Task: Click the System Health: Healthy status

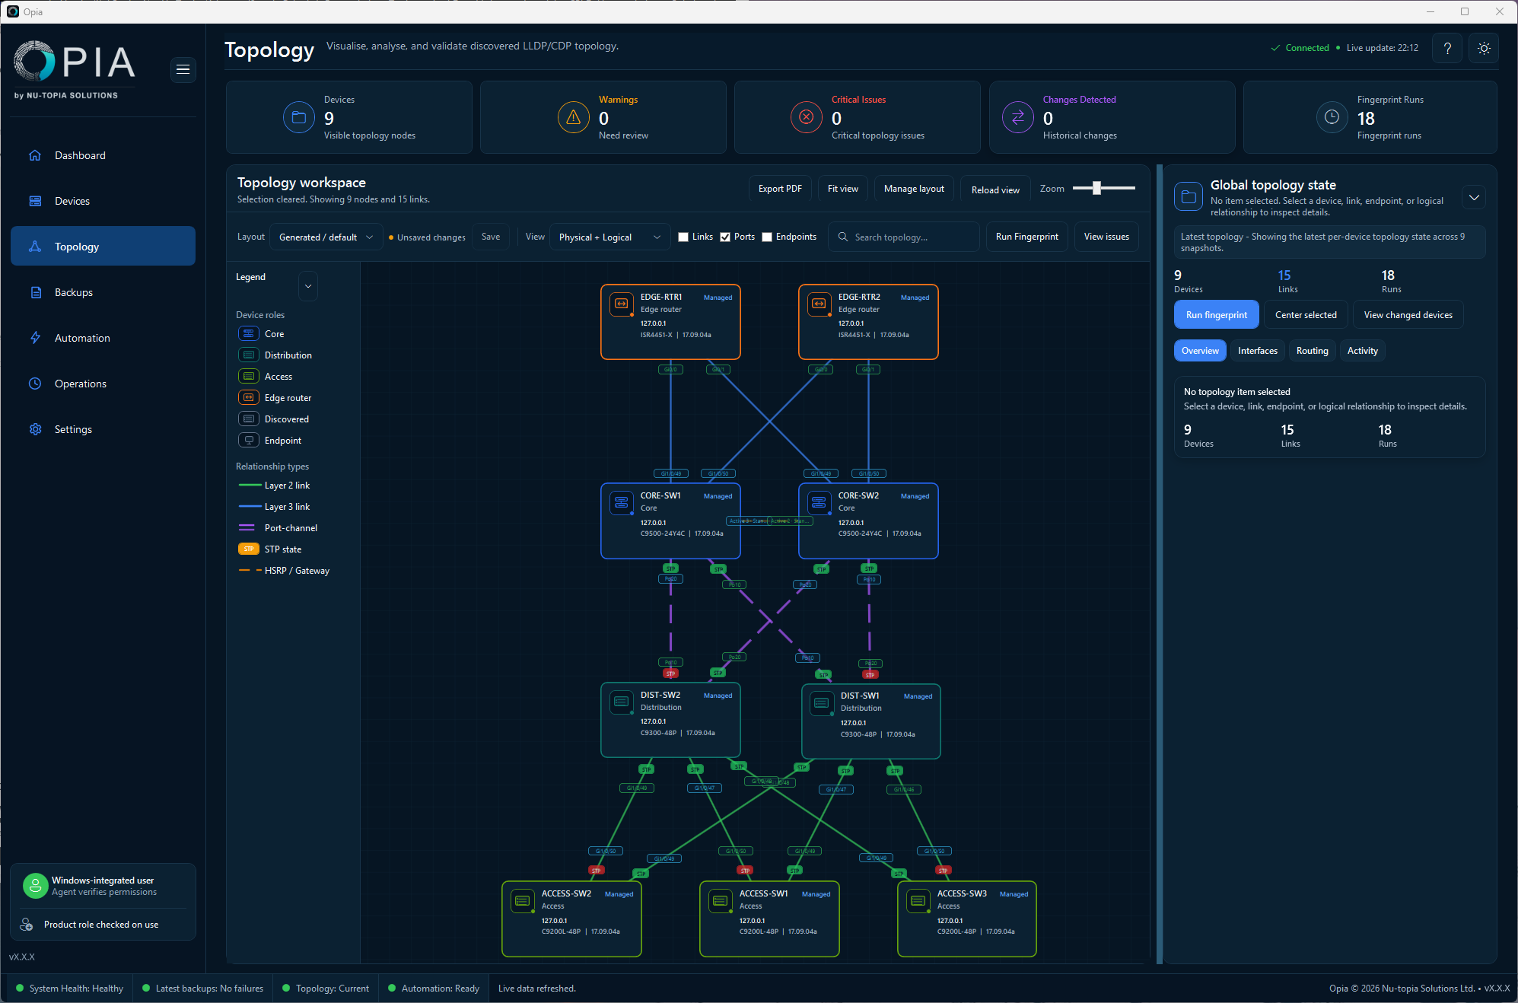Action: pyautogui.click(x=69, y=989)
